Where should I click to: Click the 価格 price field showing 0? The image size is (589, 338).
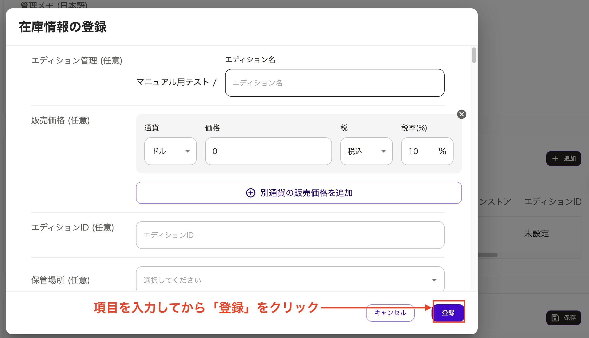268,151
